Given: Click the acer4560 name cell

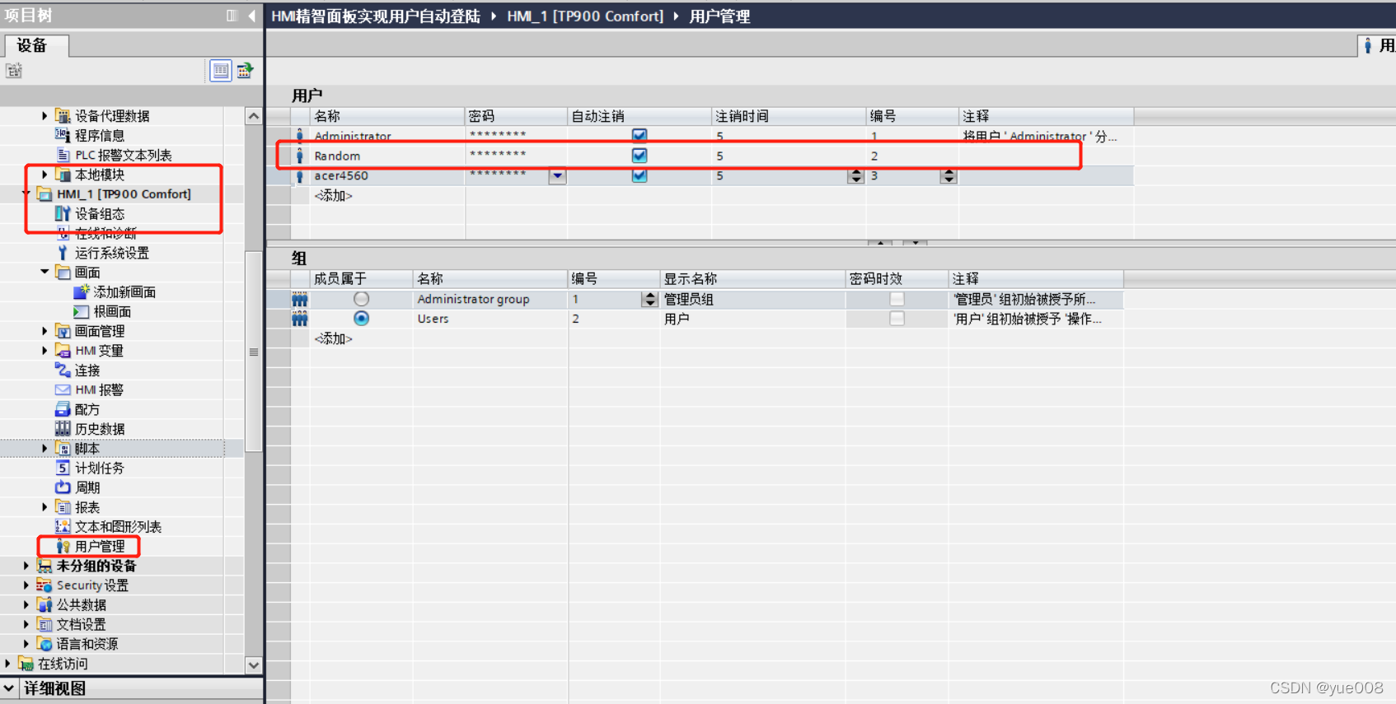Looking at the screenshot, I should [x=387, y=175].
